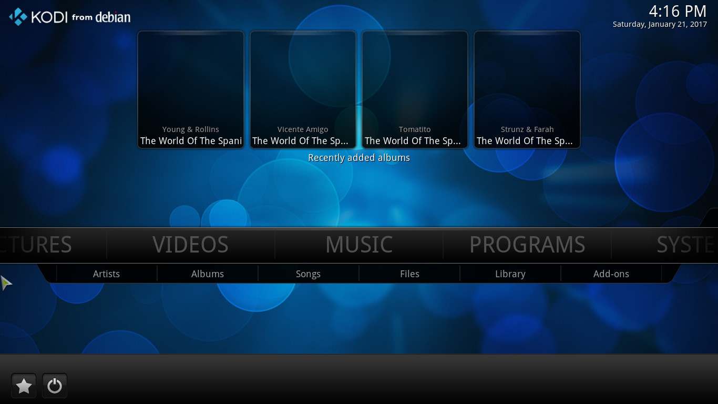Browse music by Artists
Viewport: 718px width, 404px height.
pos(106,274)
